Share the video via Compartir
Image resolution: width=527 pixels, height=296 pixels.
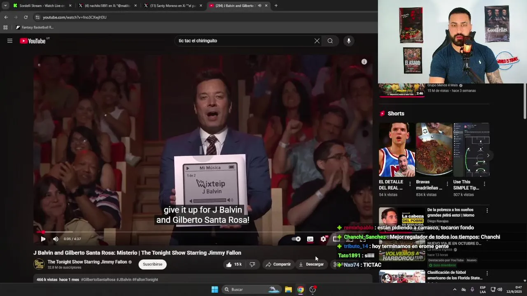point(278,264)
